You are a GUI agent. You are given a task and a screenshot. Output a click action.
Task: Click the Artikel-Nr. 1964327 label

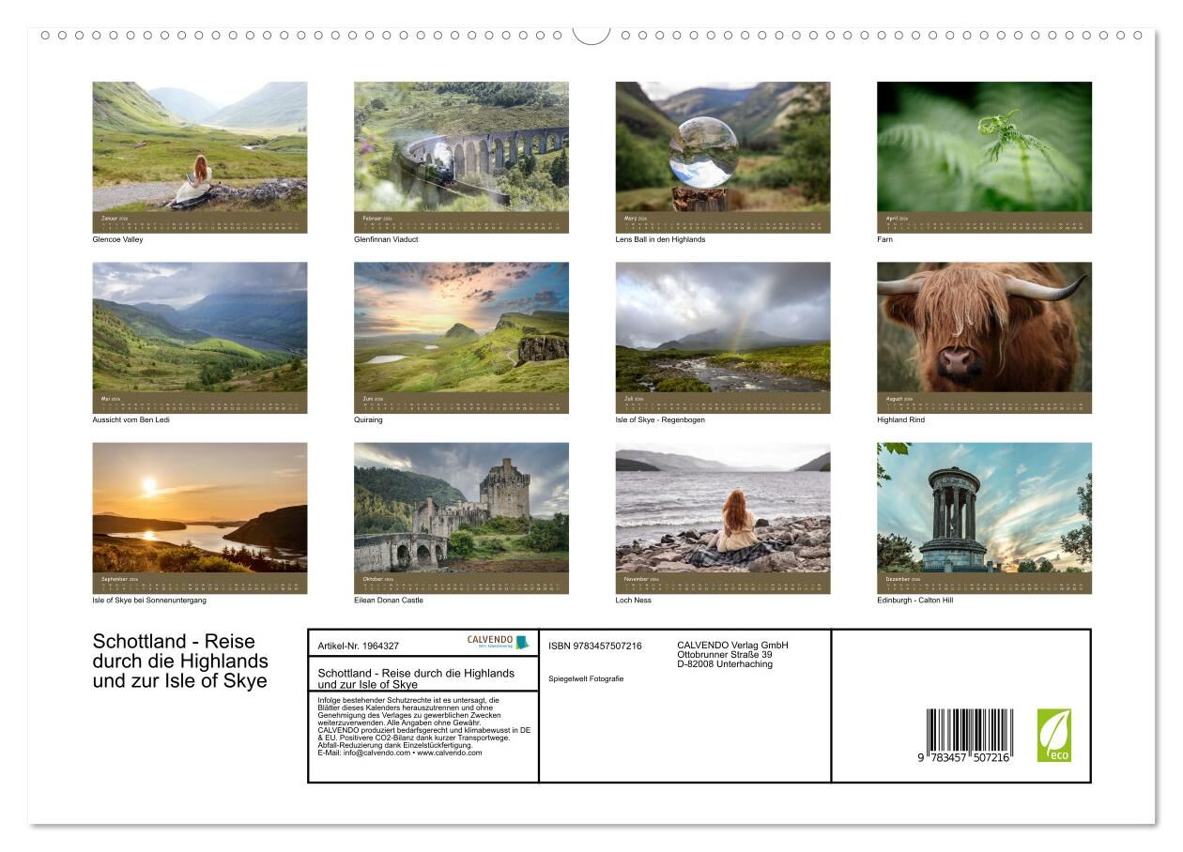[359, 646]
